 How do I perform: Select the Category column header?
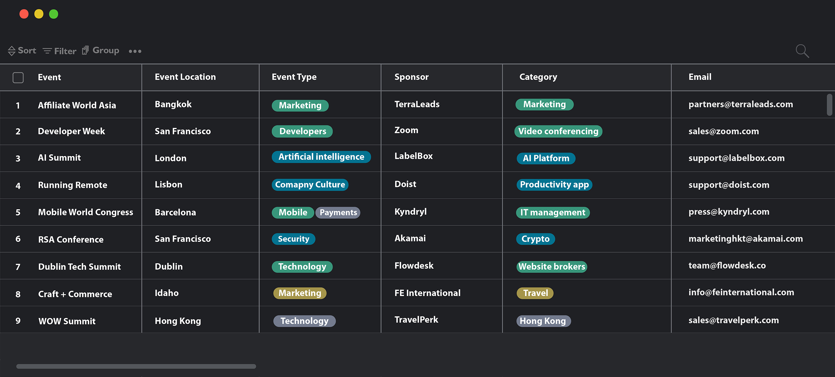coord(538,77)
